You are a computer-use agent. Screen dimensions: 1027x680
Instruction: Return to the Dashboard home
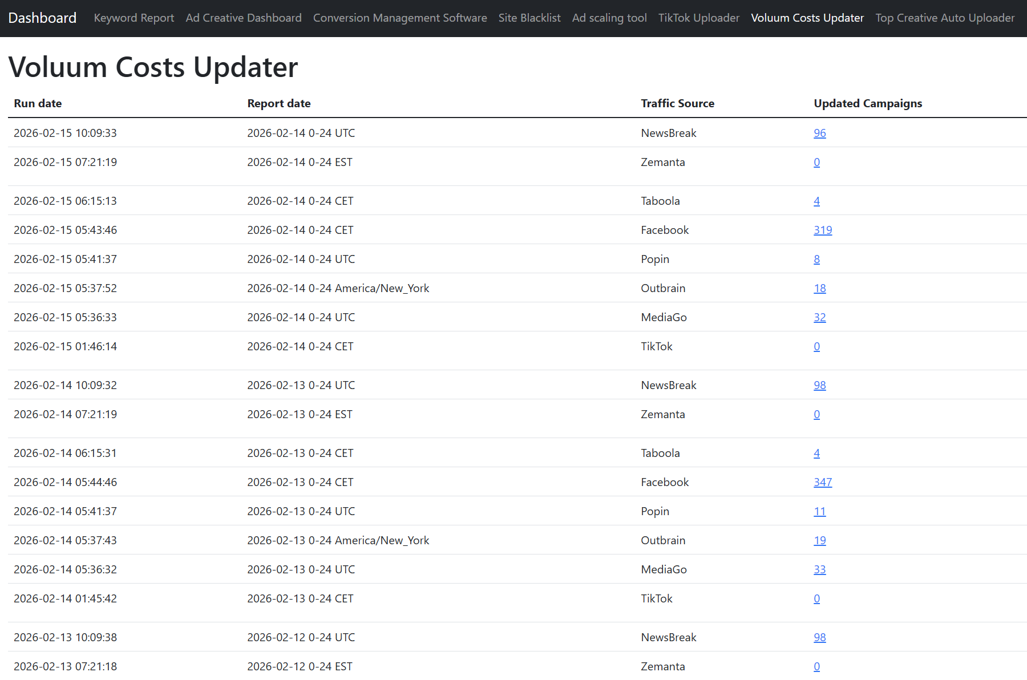pyautogui.click(x=42, y=18)
